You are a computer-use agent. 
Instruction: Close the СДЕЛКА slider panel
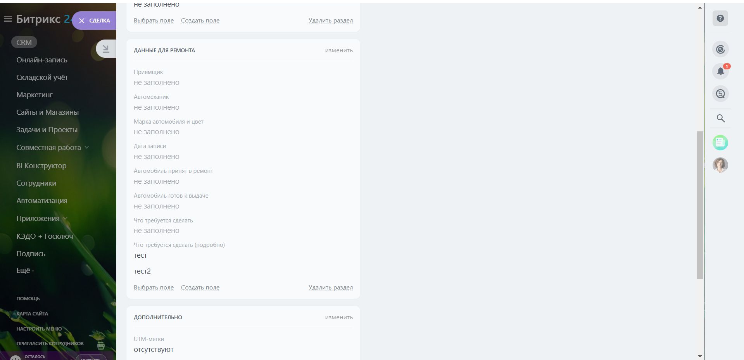coord(81,21)
